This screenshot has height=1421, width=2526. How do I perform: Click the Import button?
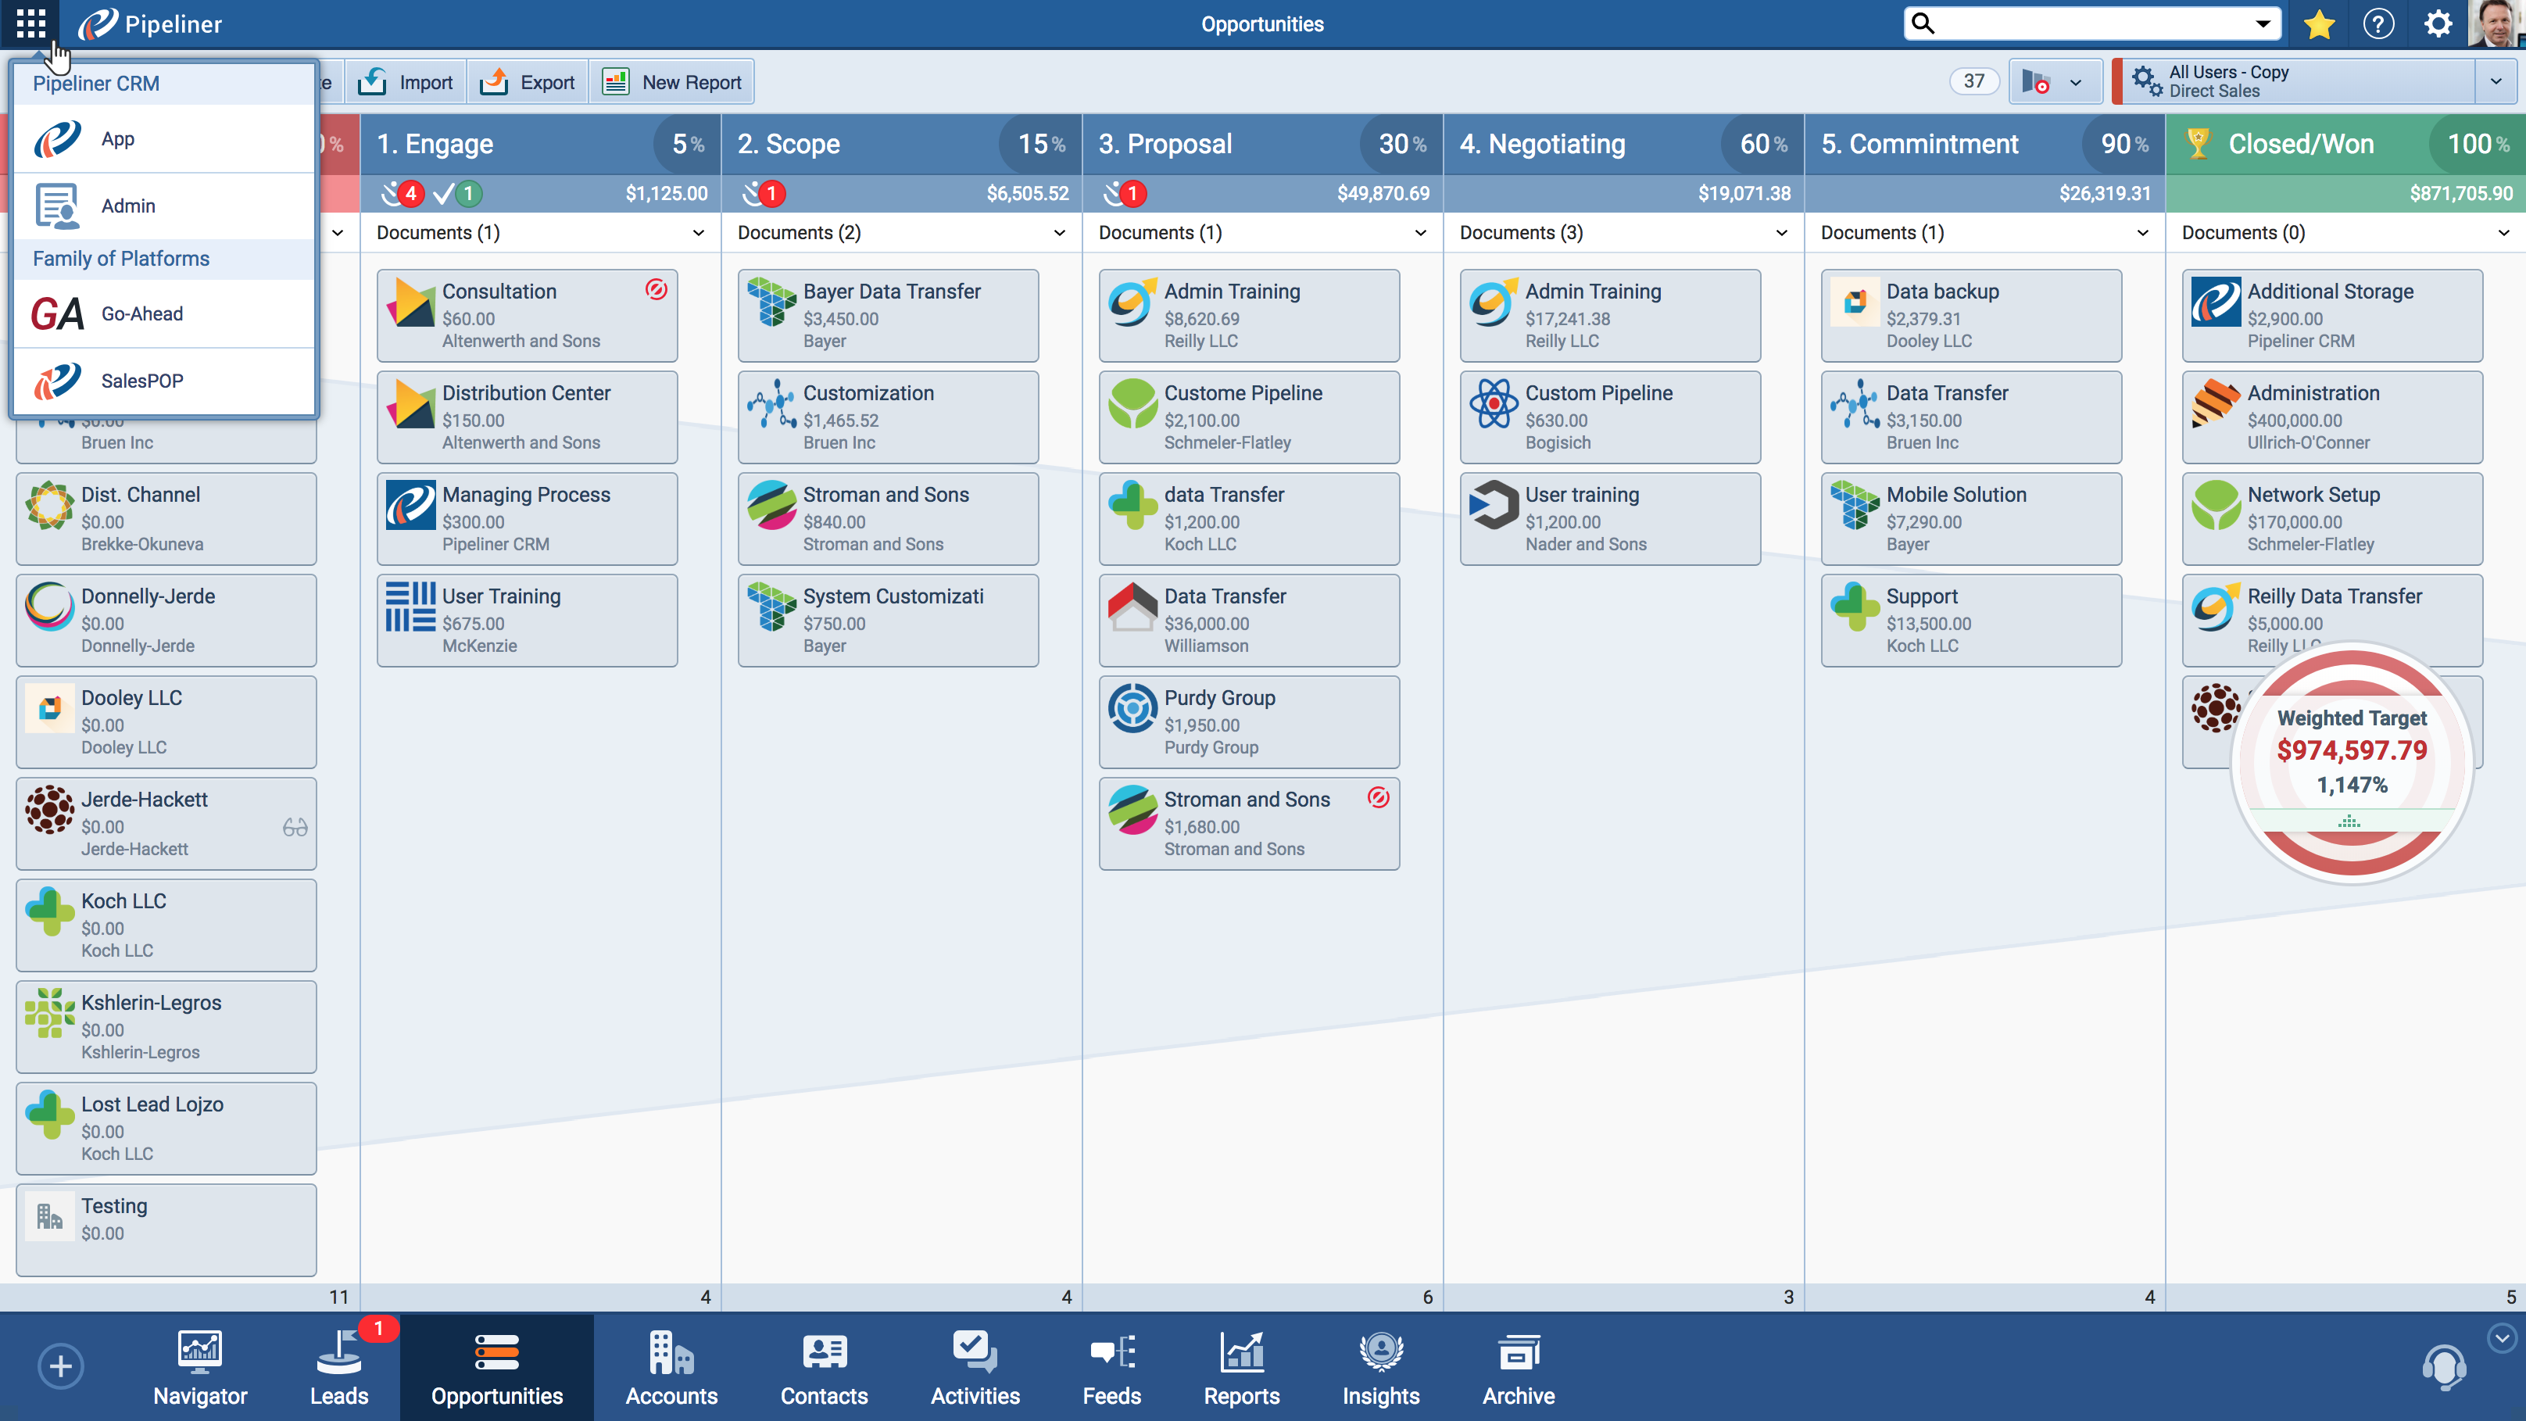click(x=405, y=81)
